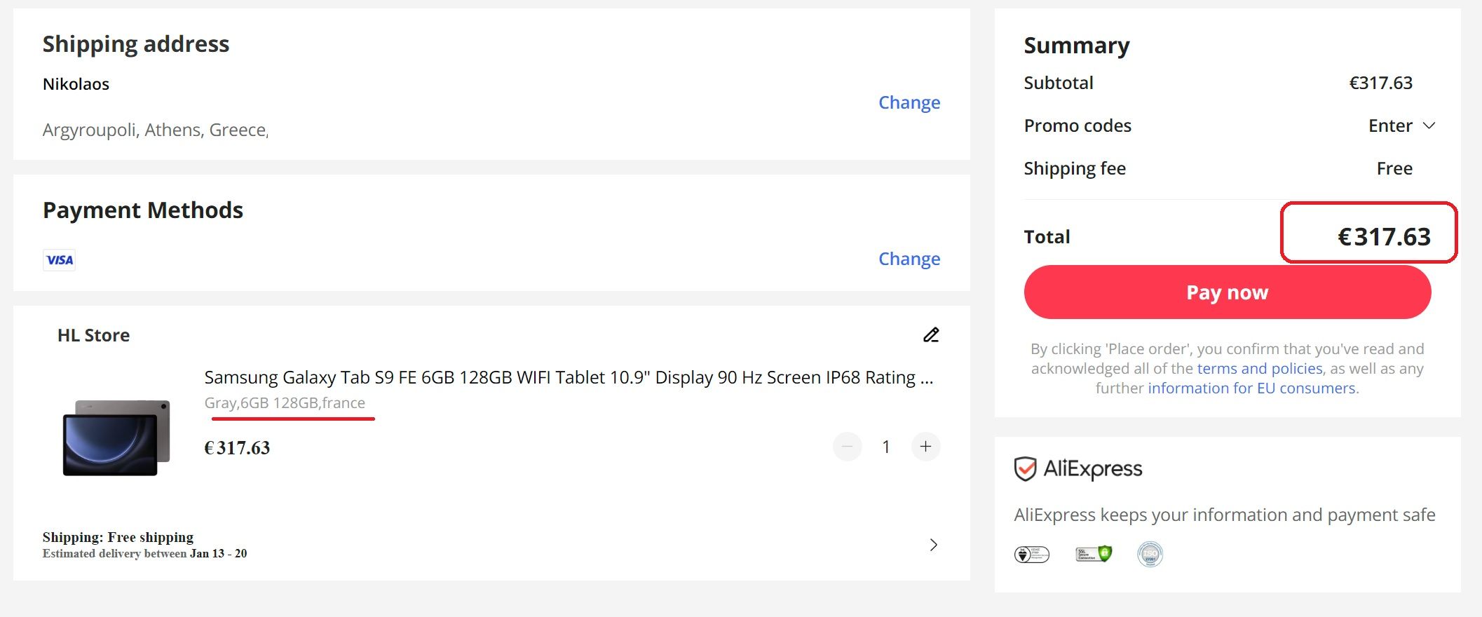1482x617 pixels.
Task: Open the terms and policies link
Action: pos(1260,368)
